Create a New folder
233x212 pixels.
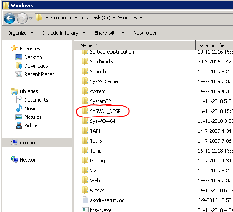pos(145,33)
